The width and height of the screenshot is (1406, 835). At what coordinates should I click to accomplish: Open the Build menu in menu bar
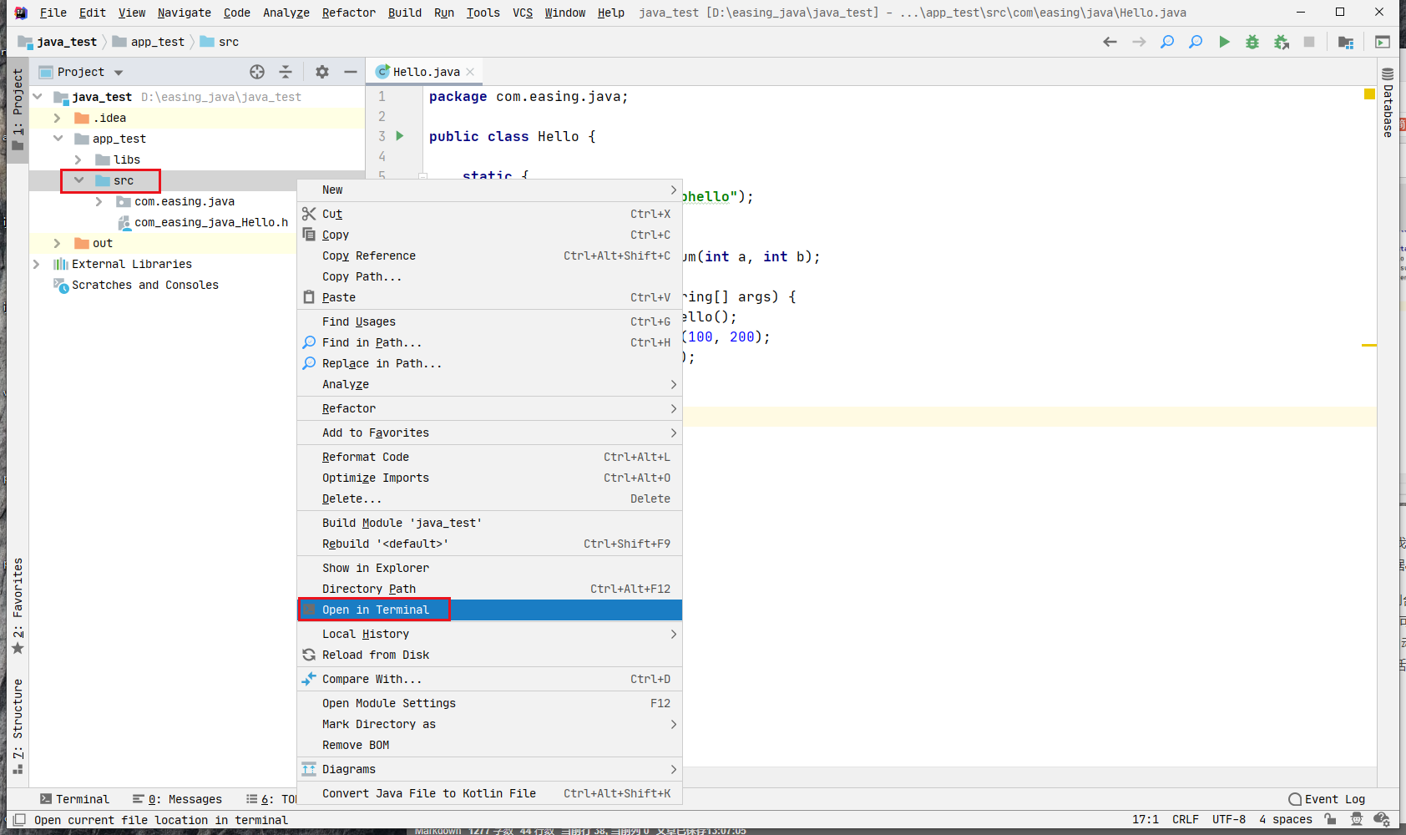404,13
